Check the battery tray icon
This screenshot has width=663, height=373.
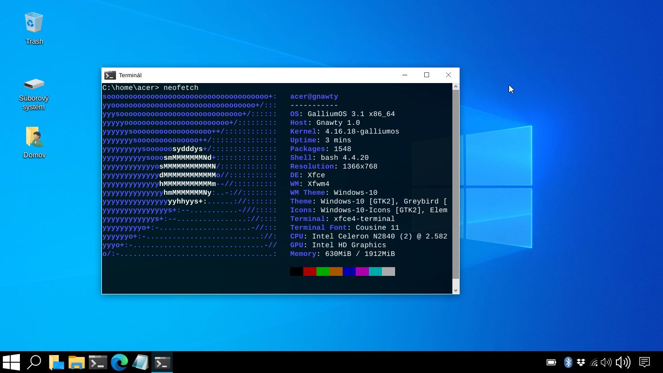[551, 362]
